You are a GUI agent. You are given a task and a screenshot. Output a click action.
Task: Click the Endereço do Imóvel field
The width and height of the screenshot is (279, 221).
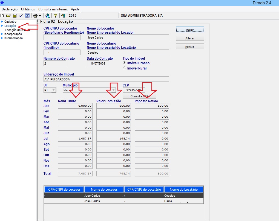[x=106, y=79]
